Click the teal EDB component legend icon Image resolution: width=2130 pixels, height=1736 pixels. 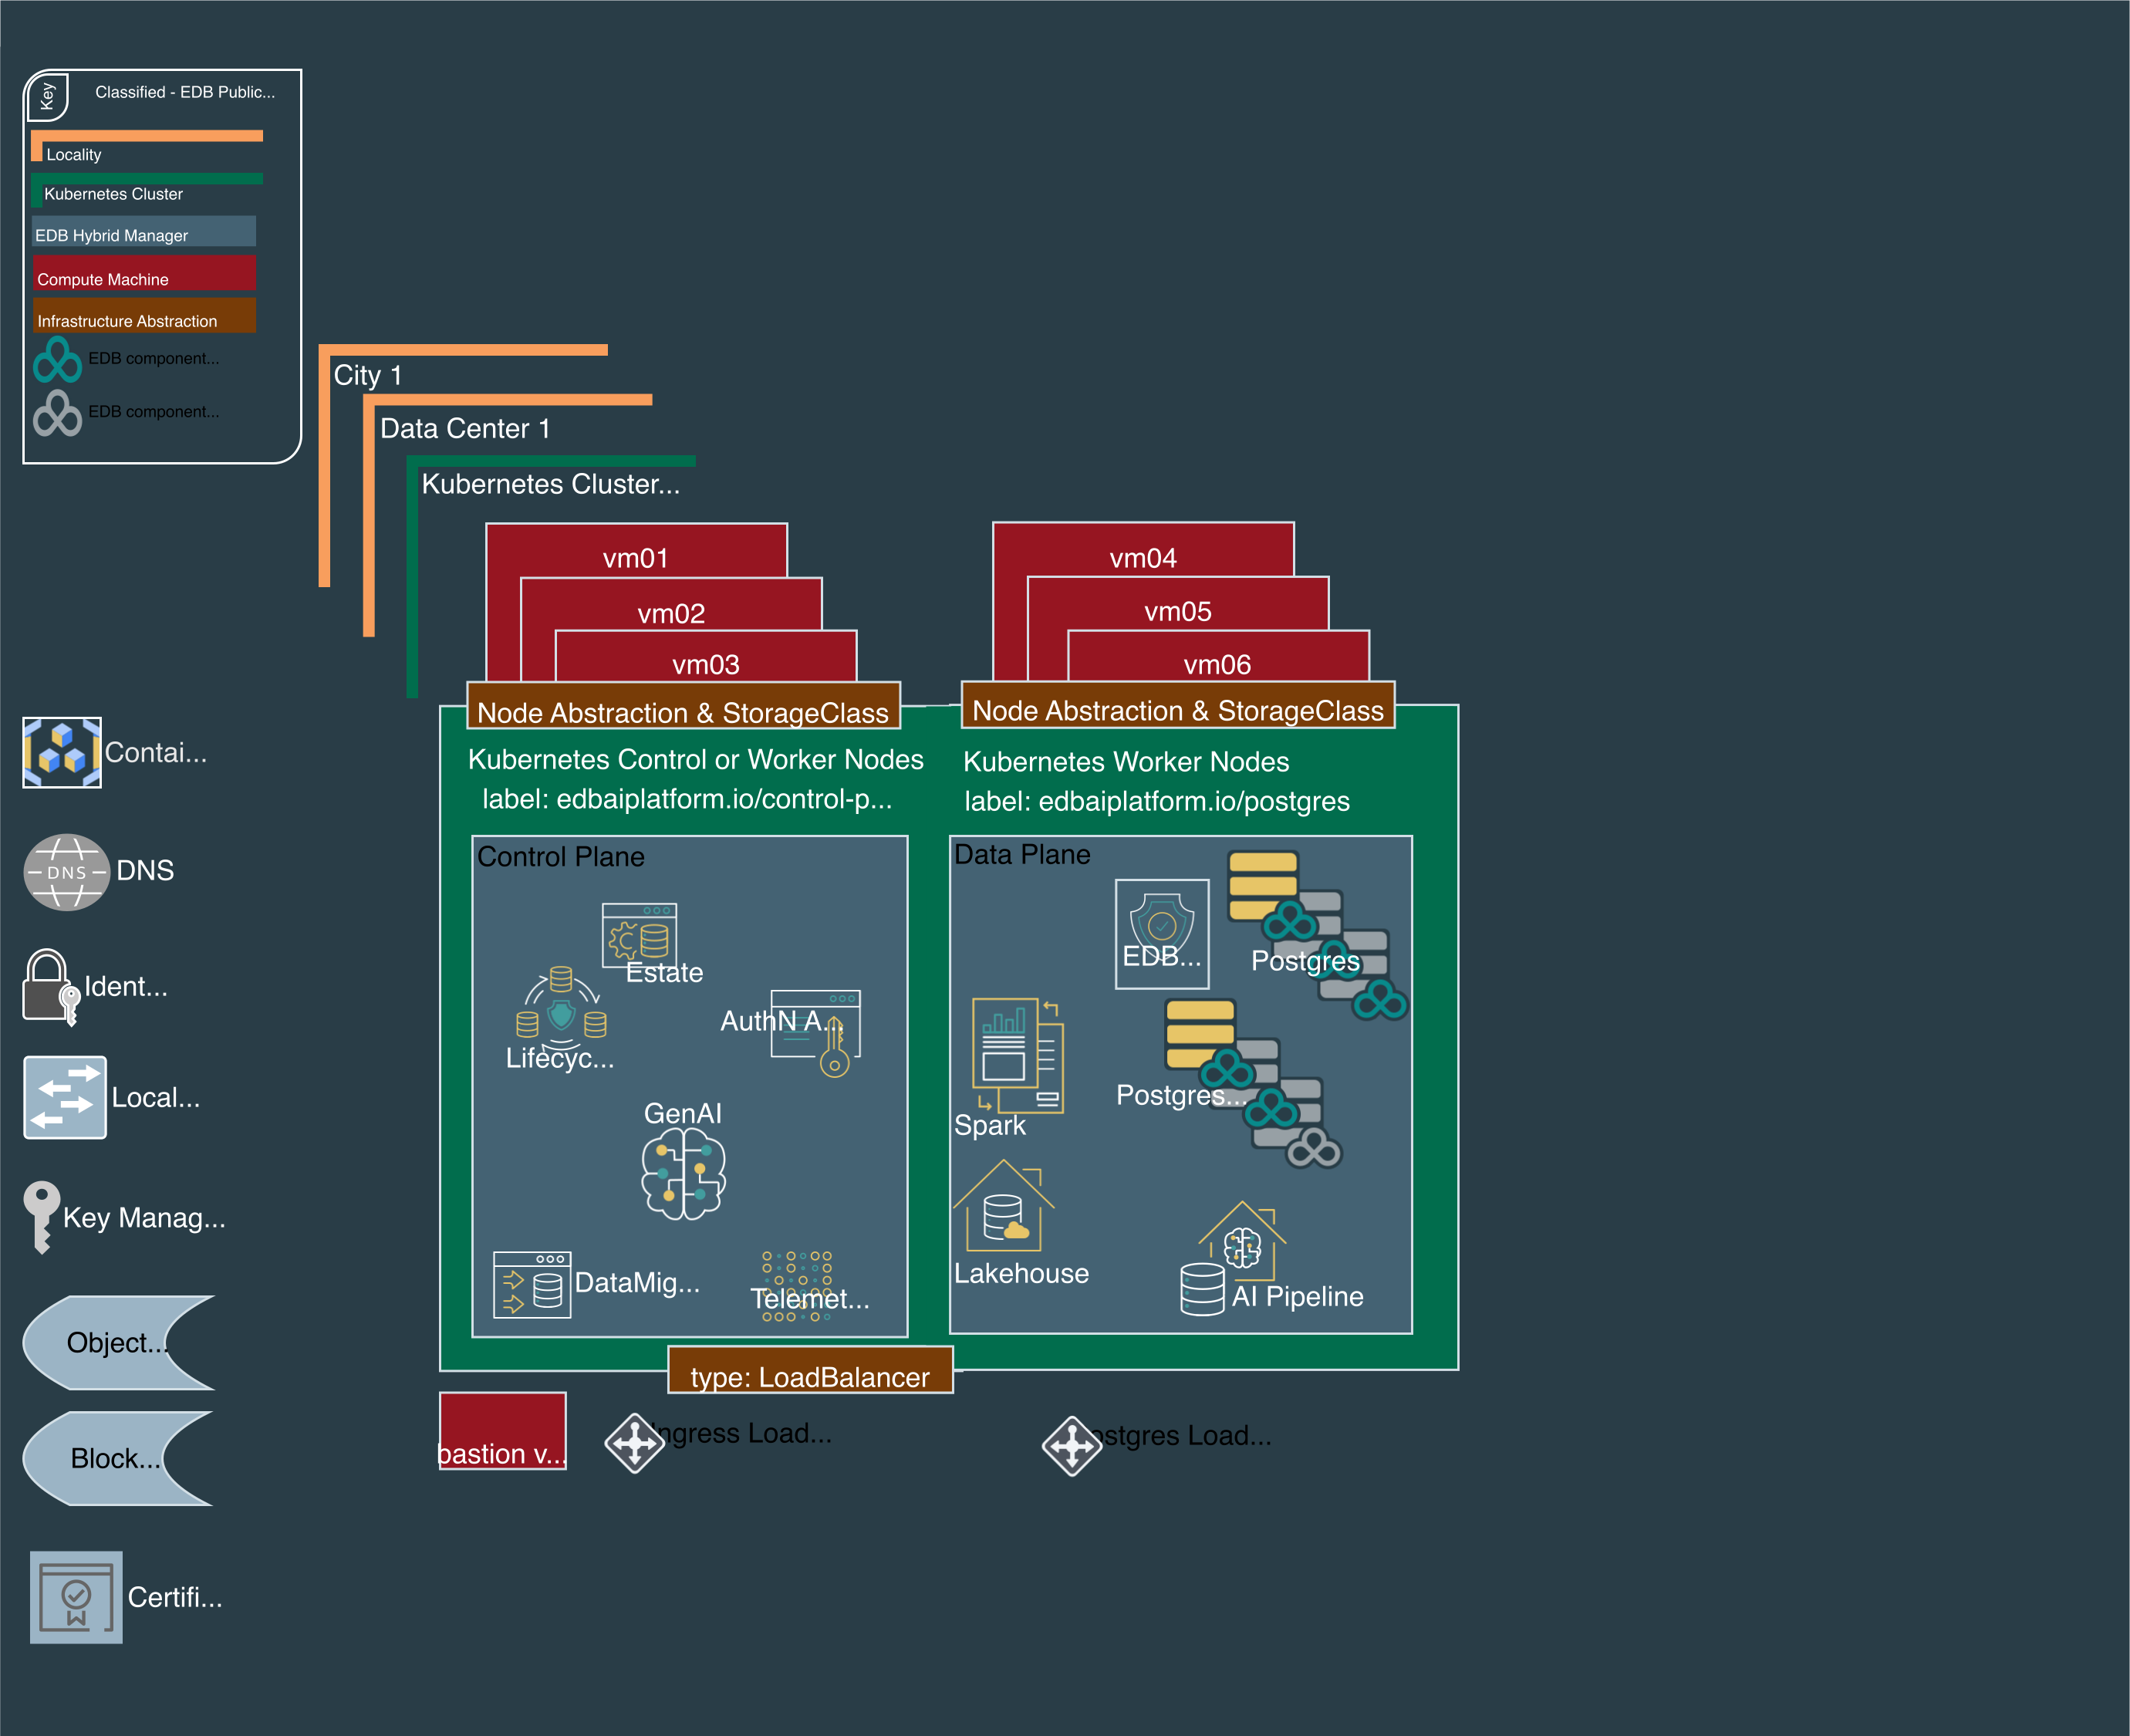coord(57,359)
